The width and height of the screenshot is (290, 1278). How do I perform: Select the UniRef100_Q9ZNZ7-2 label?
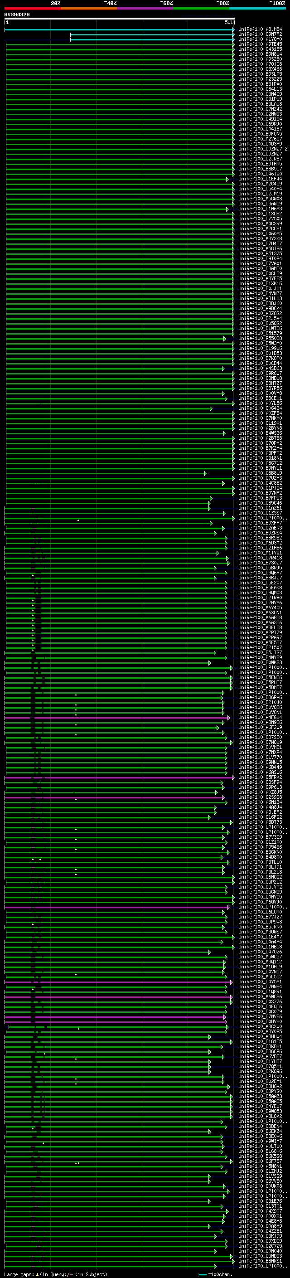point(263,149)
